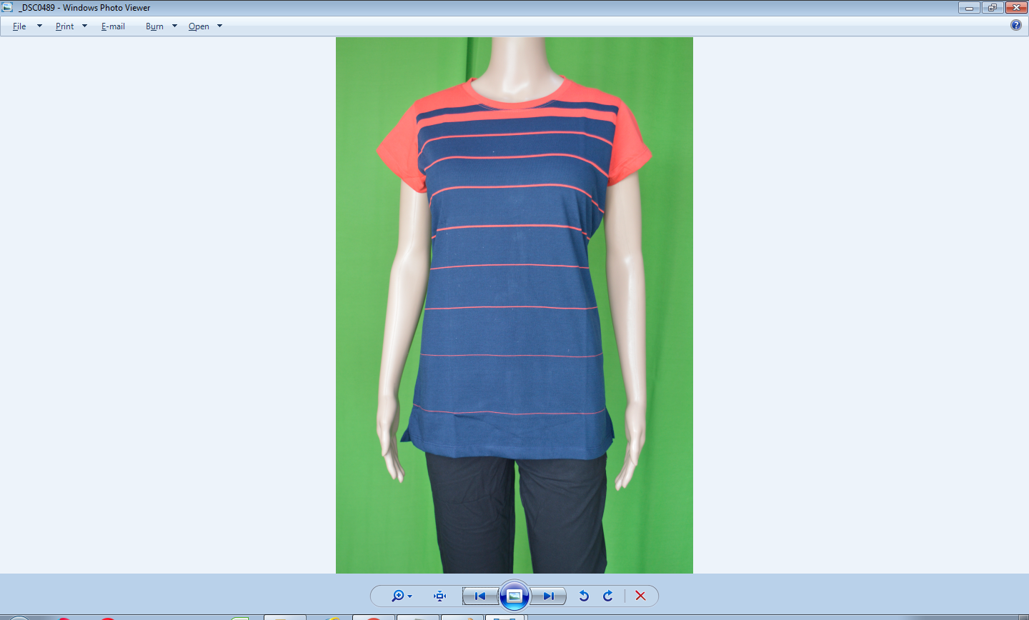Start the slide show

[514, 596]
